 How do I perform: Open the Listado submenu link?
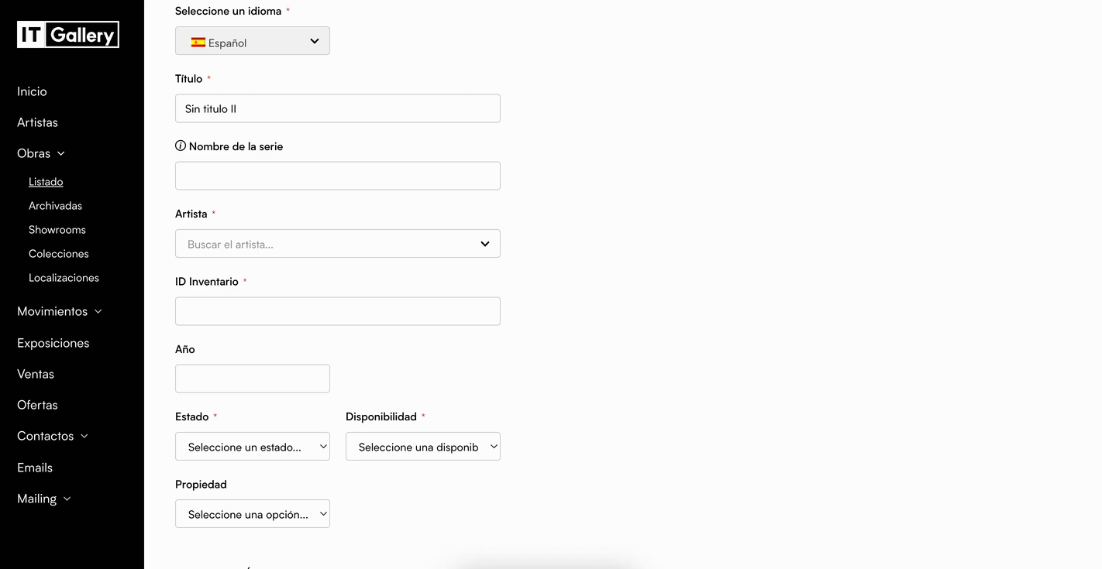46,182
